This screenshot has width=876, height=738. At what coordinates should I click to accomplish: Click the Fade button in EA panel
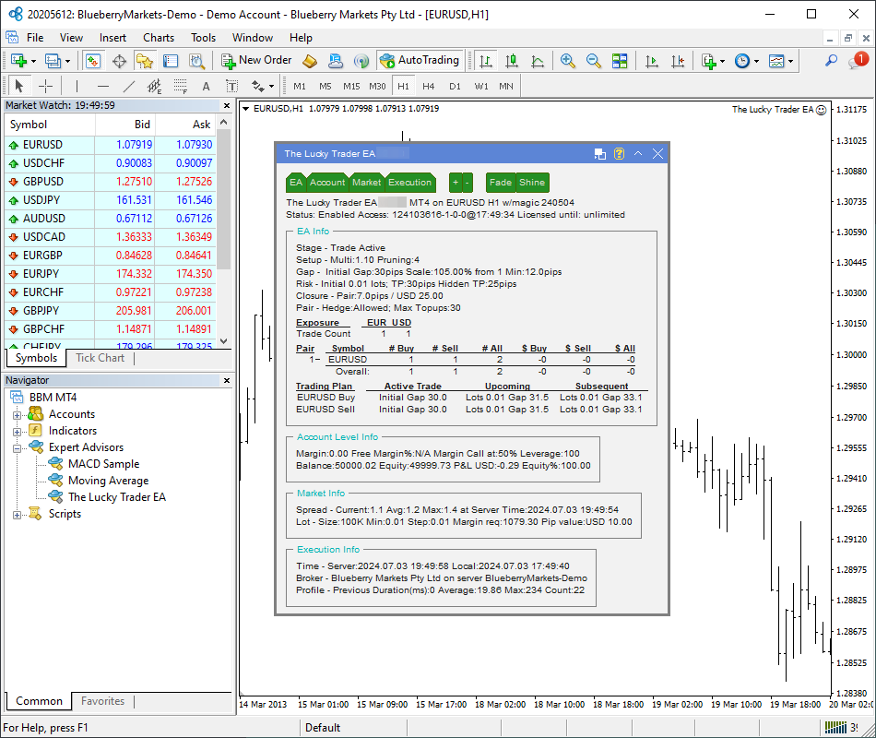click(501, 183)
